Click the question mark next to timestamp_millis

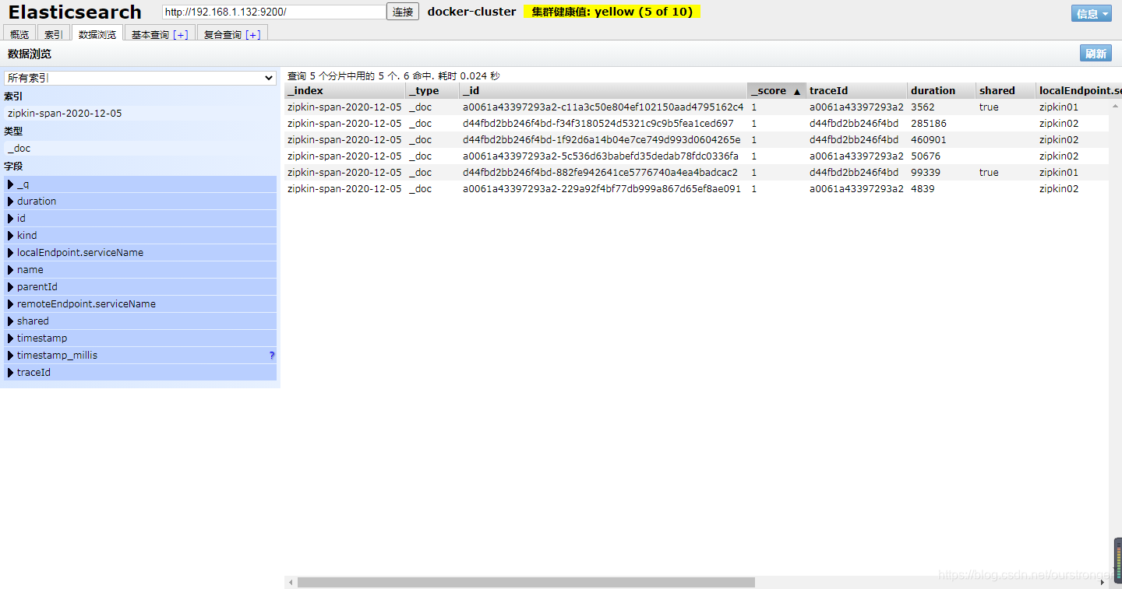[x=272, y=356]
